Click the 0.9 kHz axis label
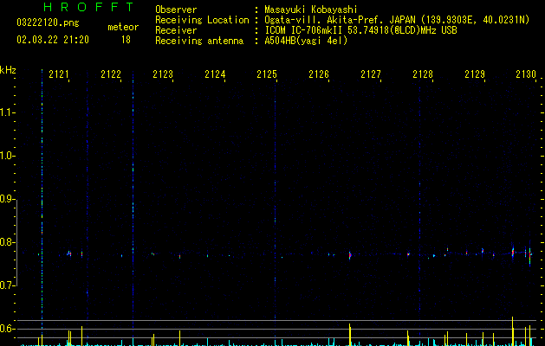Image resolution: width=545 pixels, height=346 pixels. click(x=7, y=199)
